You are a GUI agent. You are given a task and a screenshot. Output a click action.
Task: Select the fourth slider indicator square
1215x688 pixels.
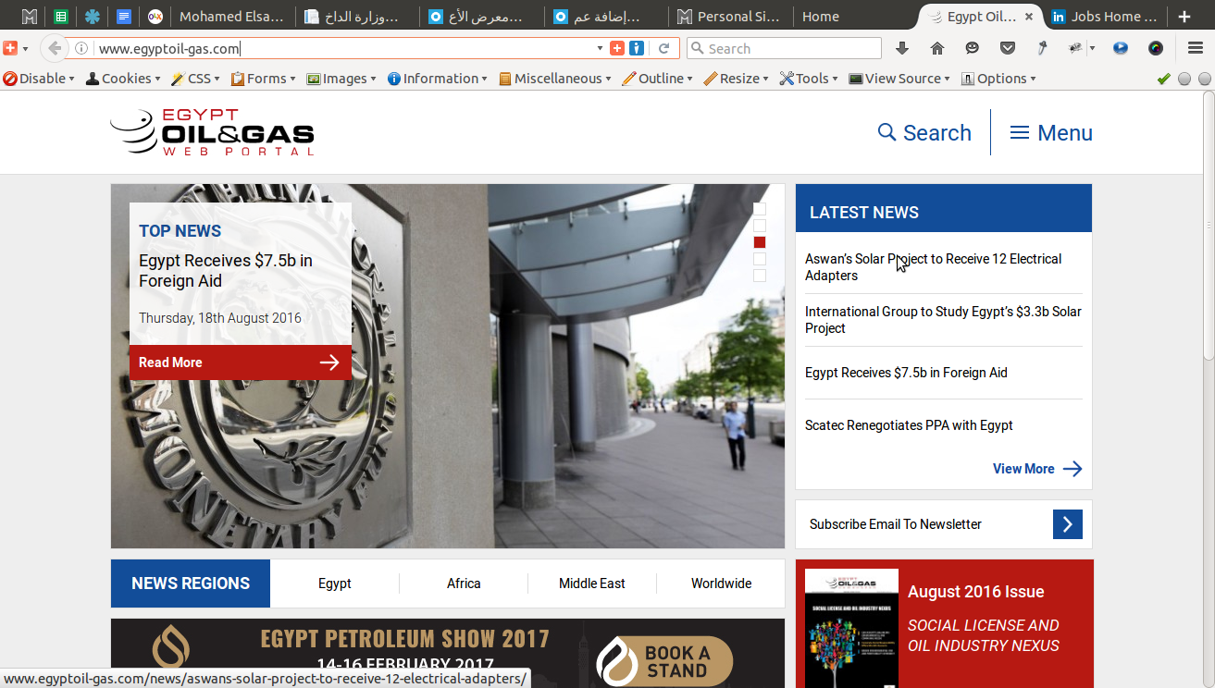click(760, 259)
